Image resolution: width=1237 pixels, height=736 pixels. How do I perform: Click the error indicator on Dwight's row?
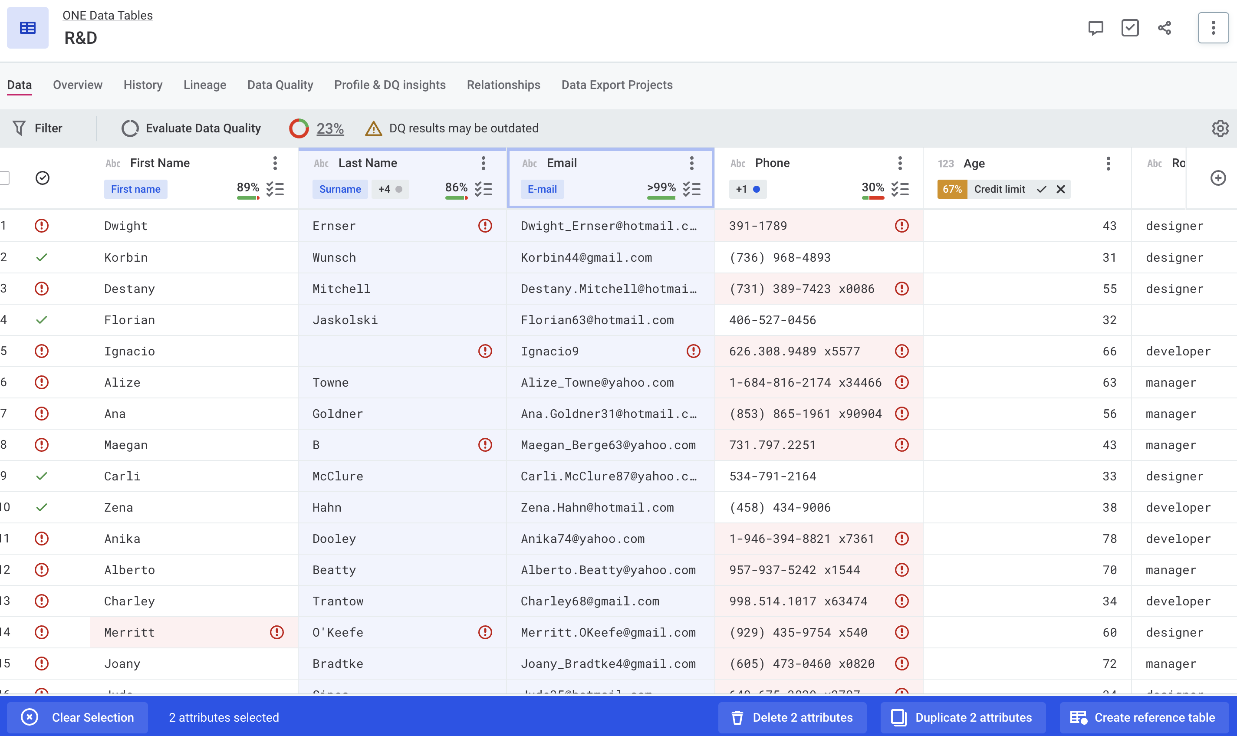(42, 226)
